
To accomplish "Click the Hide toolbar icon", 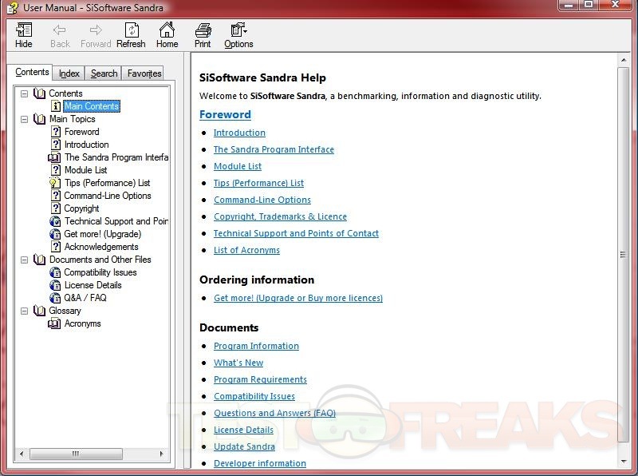I will [x=24, y=30].
